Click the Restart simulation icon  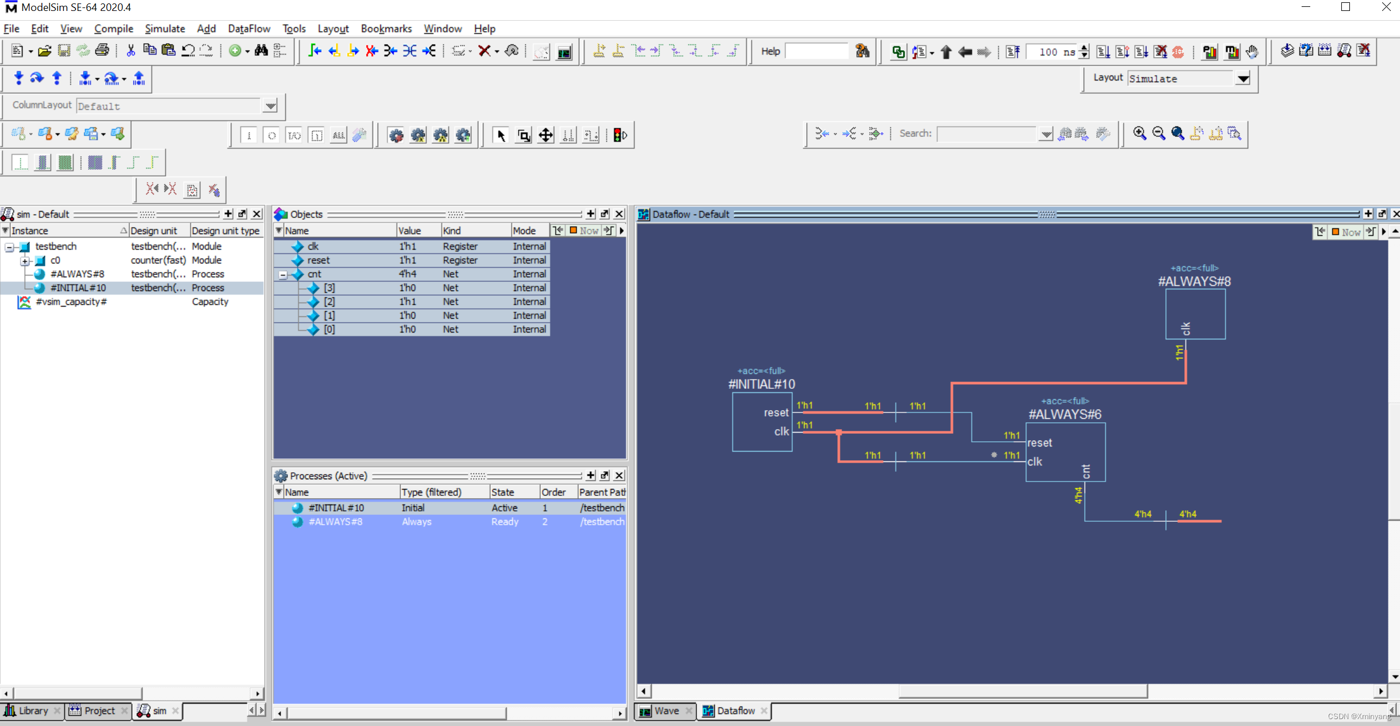pos(1013,52)
